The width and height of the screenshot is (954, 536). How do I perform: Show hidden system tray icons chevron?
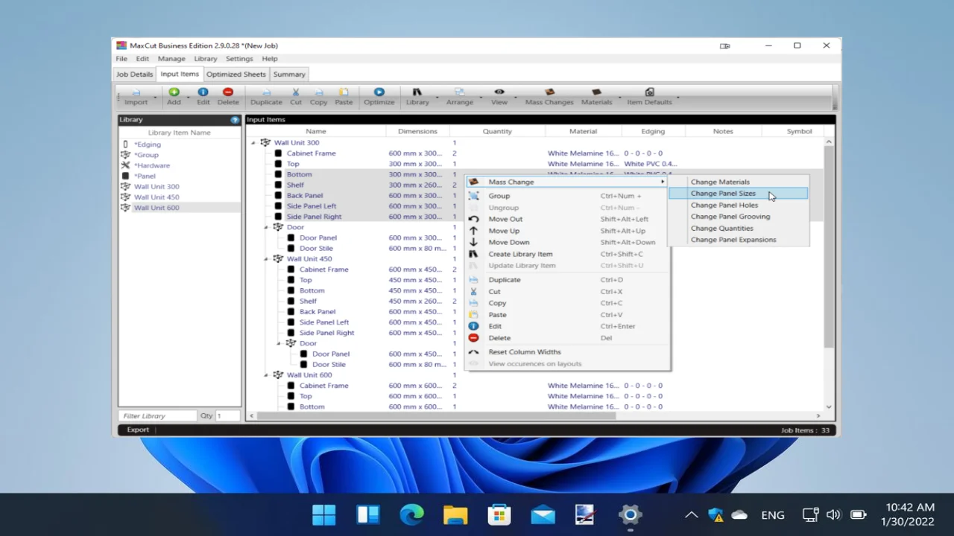pyautogui.click(x=691, y=514)
